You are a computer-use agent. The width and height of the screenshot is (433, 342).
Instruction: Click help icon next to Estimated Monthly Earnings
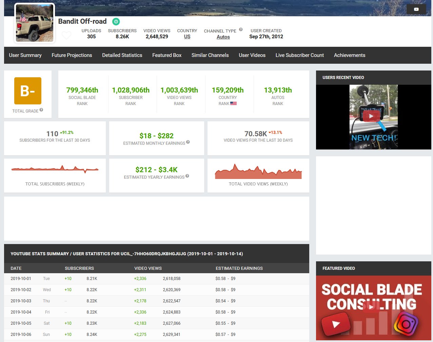point(188,142)
